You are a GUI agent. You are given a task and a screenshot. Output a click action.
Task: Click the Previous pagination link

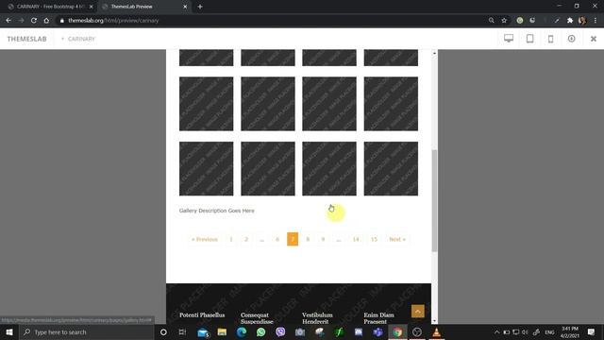tap(205, 239)
